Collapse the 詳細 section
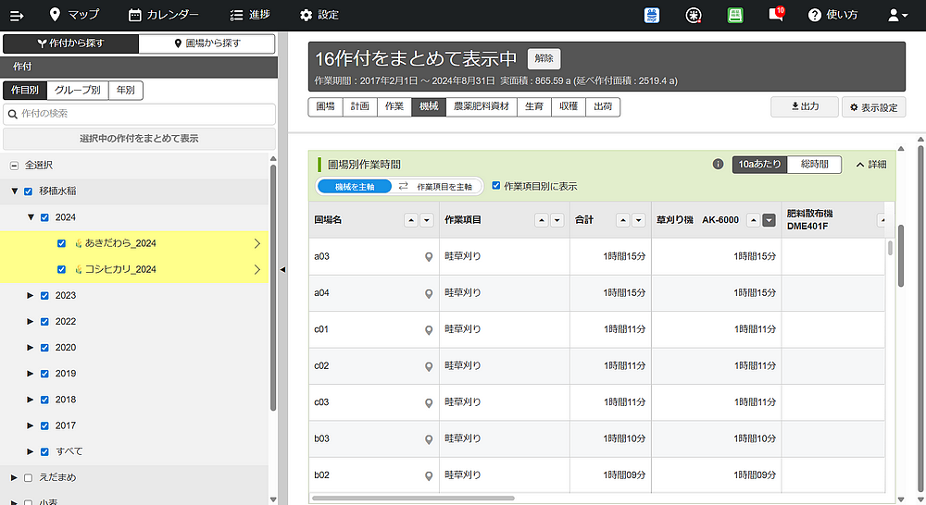Viewport: 926px width, 505px height. pyautogui.click(x=870, y=165)
